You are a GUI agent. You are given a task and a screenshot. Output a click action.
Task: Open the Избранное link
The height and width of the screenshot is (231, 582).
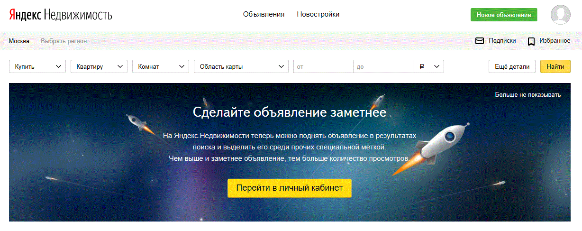click(555, 41)
